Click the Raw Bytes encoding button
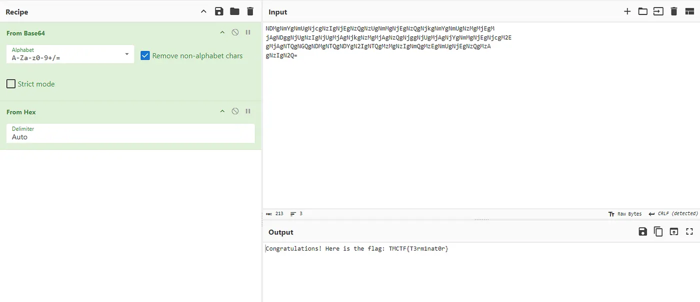Viewport: 700px width, 302px height. 625,214
